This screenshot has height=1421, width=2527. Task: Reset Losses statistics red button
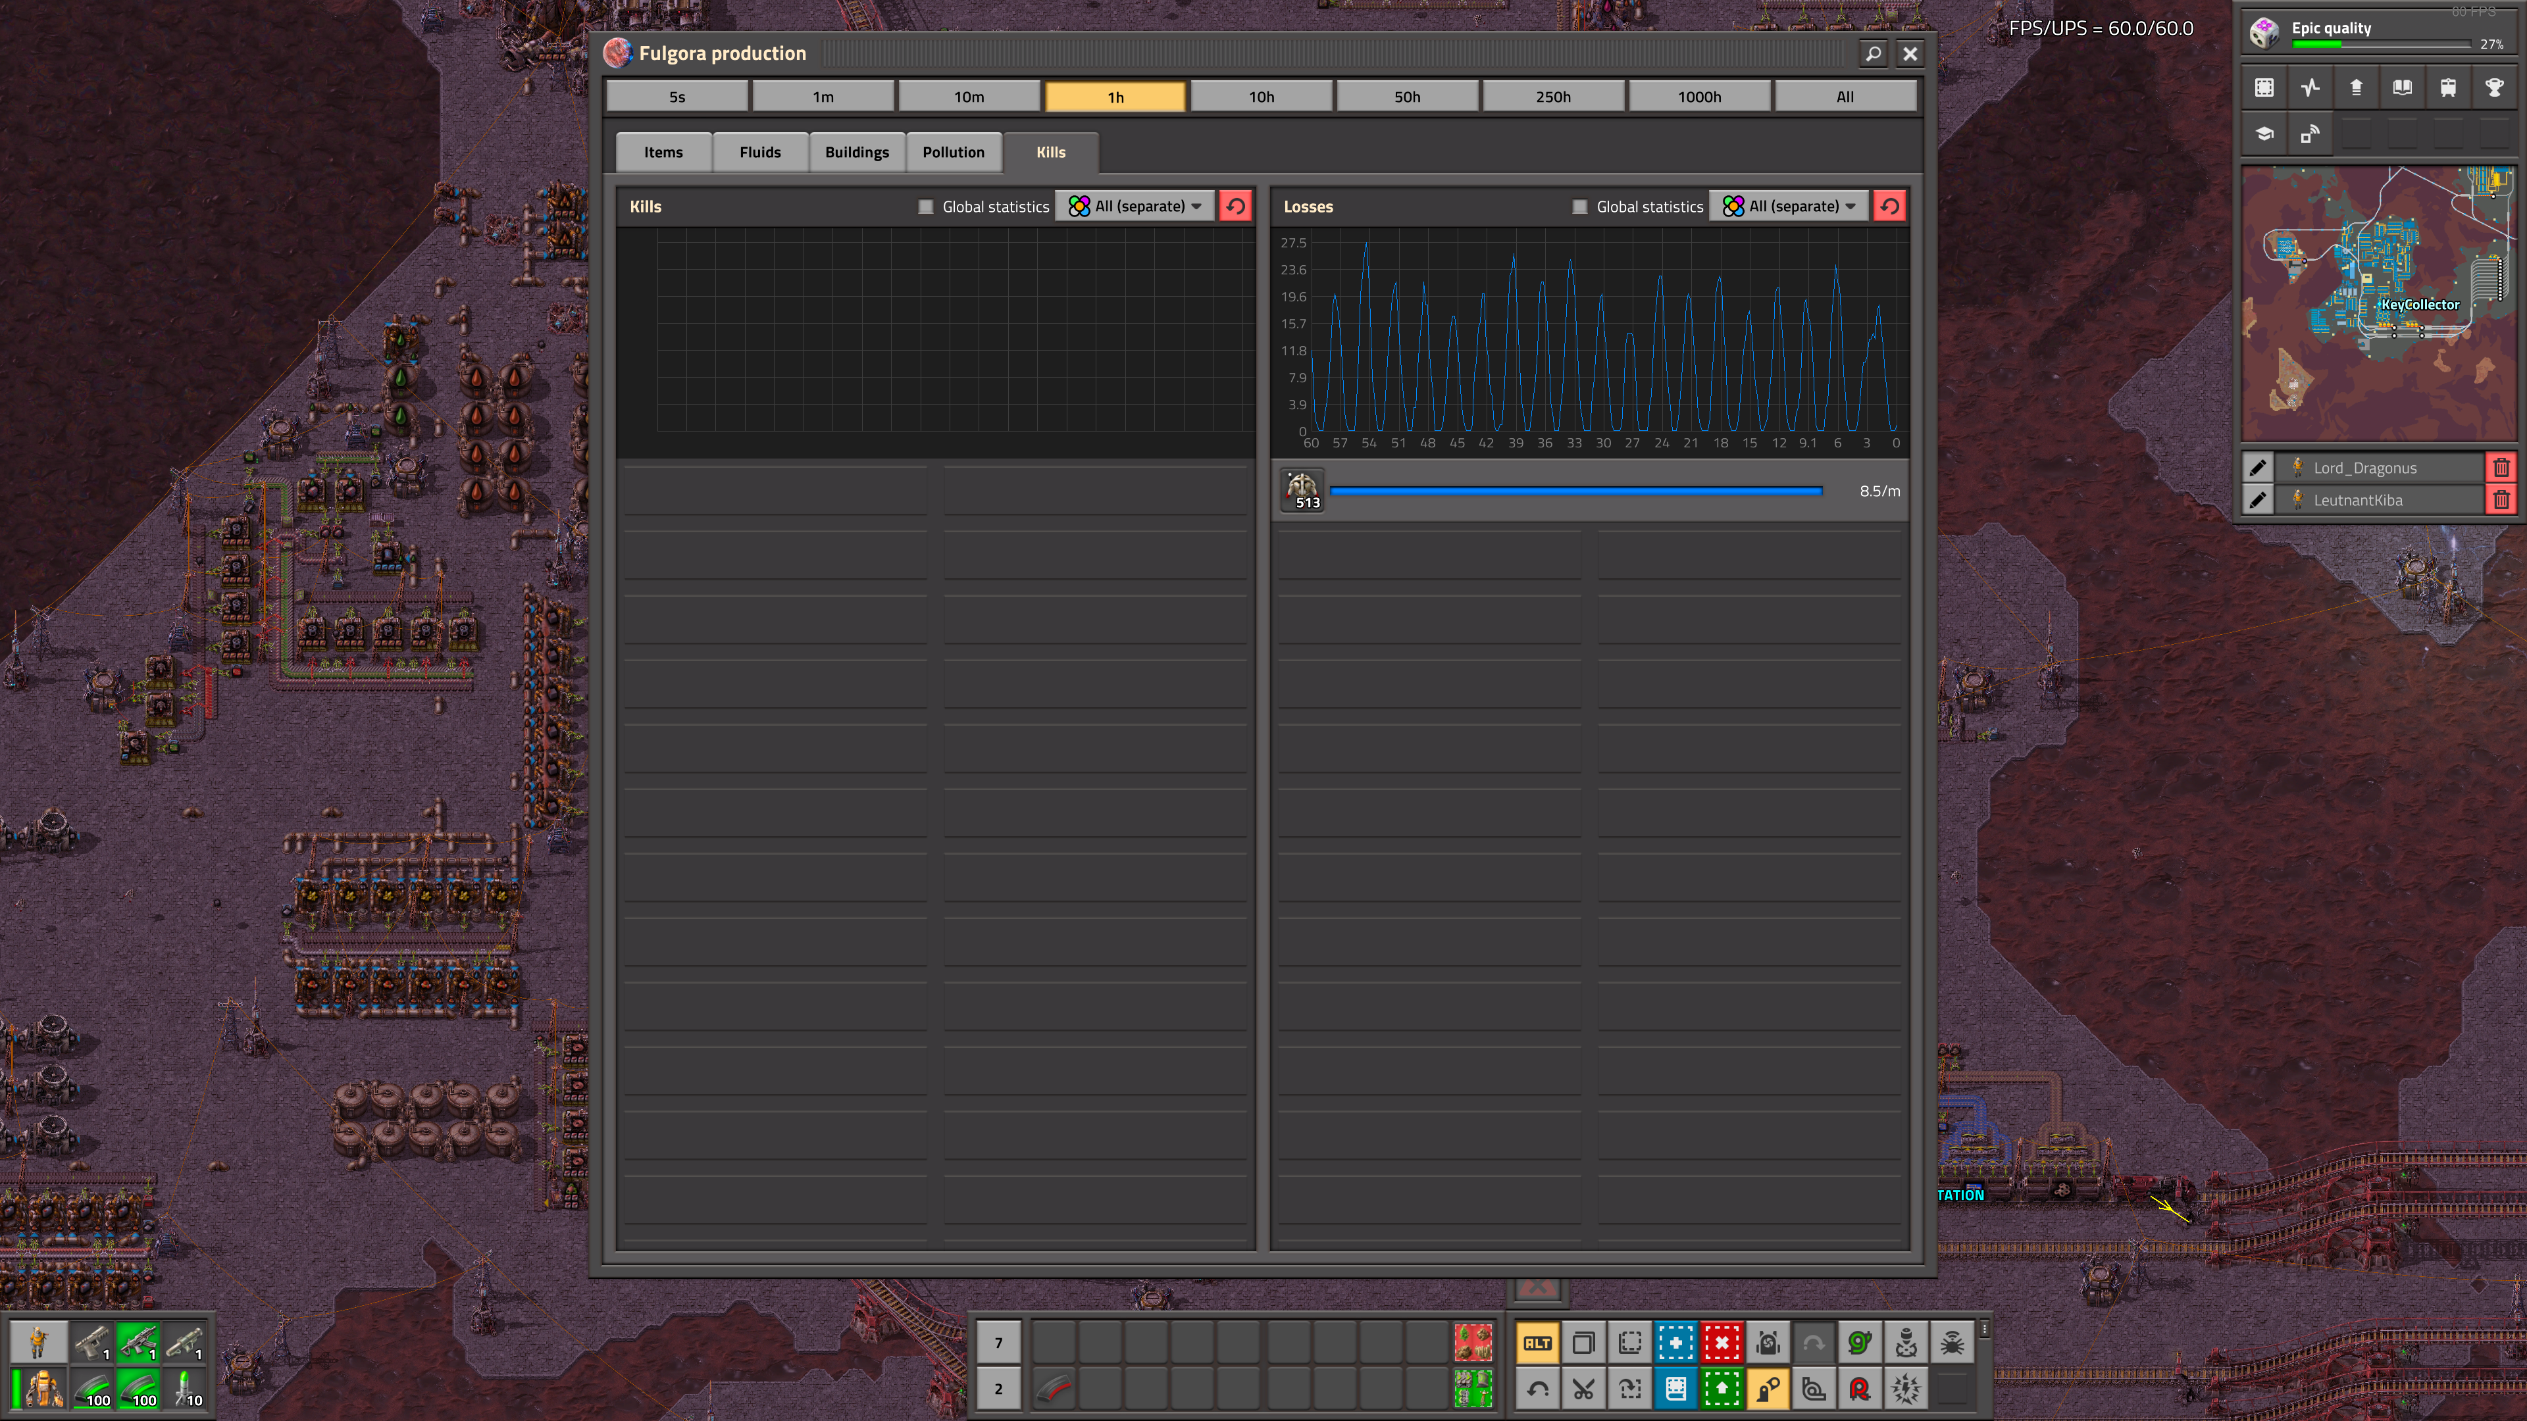coord(1891,207)
